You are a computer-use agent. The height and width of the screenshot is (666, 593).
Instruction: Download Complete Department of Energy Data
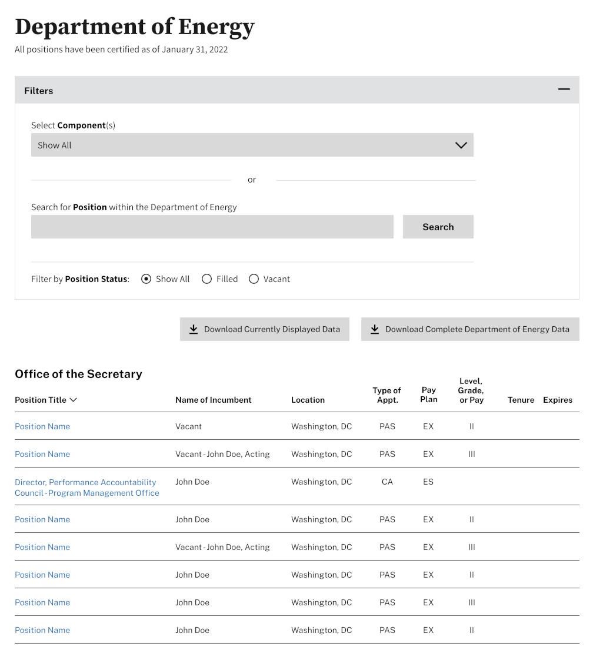pos(470,329)
